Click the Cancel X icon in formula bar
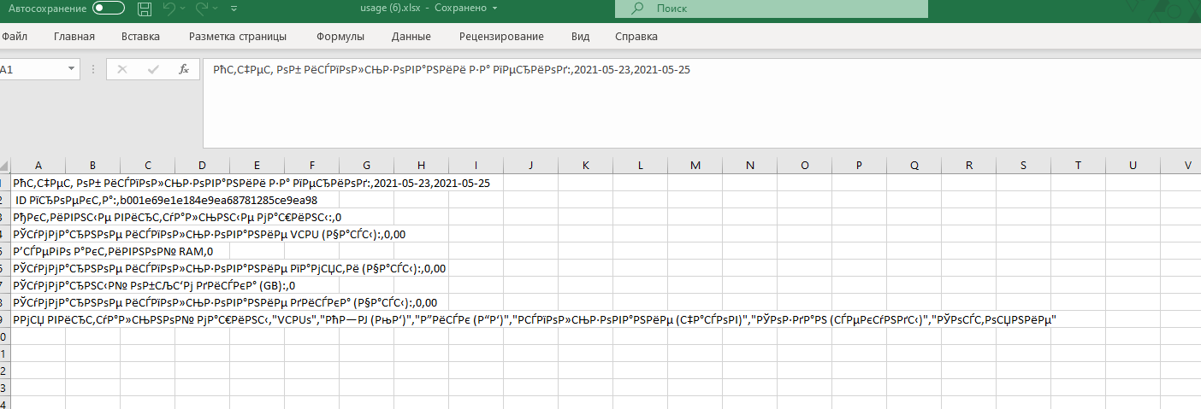The height and width of the screenshot is (409, 1201). click(122, 69)
